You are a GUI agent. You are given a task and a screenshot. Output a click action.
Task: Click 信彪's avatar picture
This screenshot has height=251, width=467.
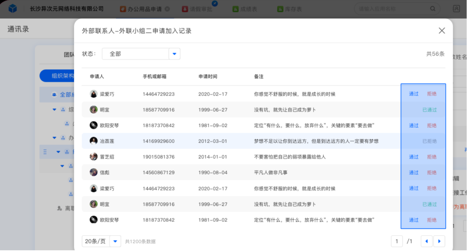tap(94, 173)
